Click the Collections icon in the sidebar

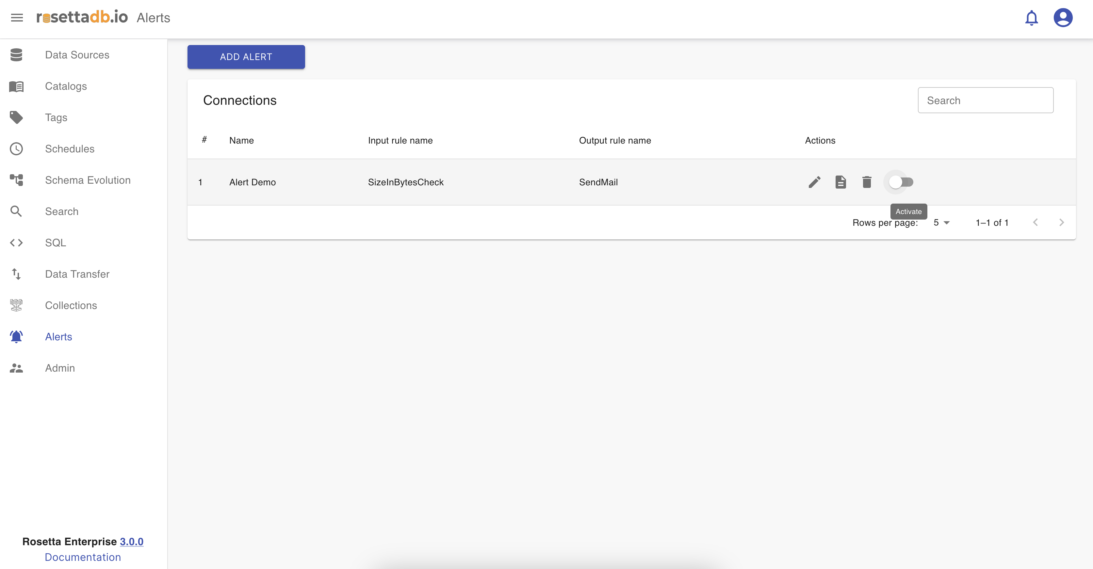tap(16, 305)
